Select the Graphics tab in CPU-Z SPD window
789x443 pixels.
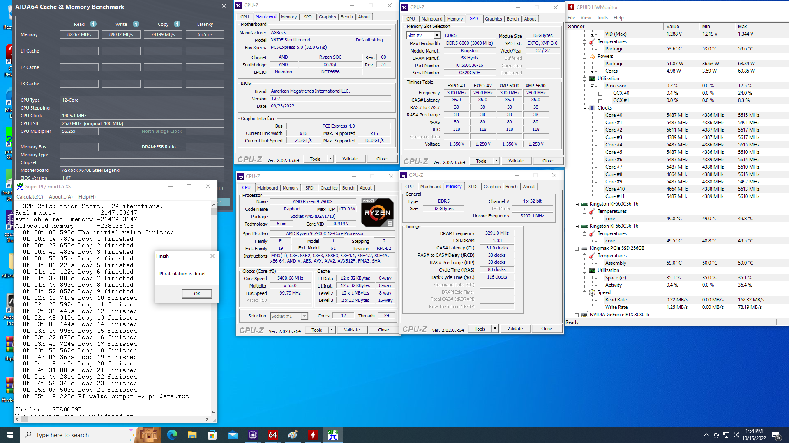pyautogui.click(x=493, y=19)
